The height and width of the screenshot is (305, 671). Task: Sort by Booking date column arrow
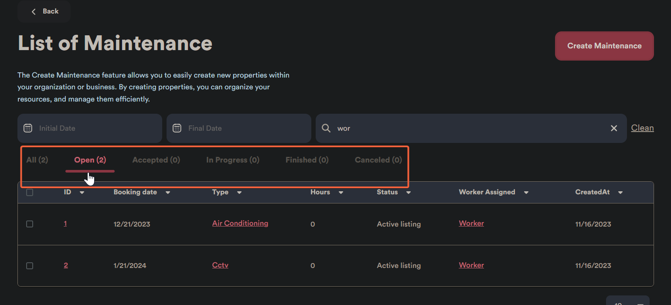pyautogui.click(x=168, y=193)
